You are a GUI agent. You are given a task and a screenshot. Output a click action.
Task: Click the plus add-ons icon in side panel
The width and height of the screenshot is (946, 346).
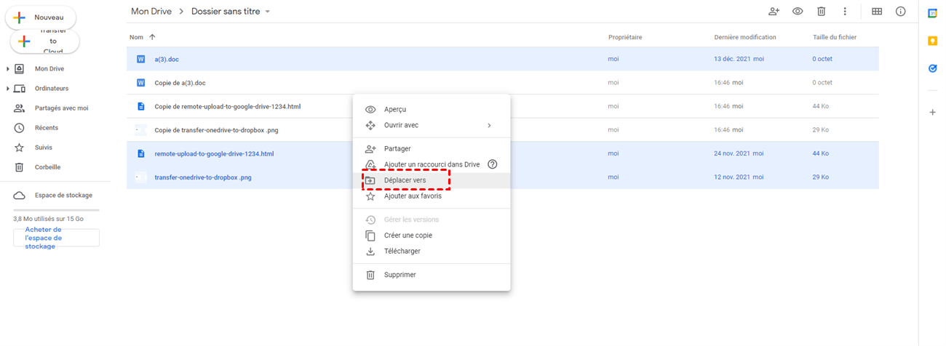(x=932, y=113)
